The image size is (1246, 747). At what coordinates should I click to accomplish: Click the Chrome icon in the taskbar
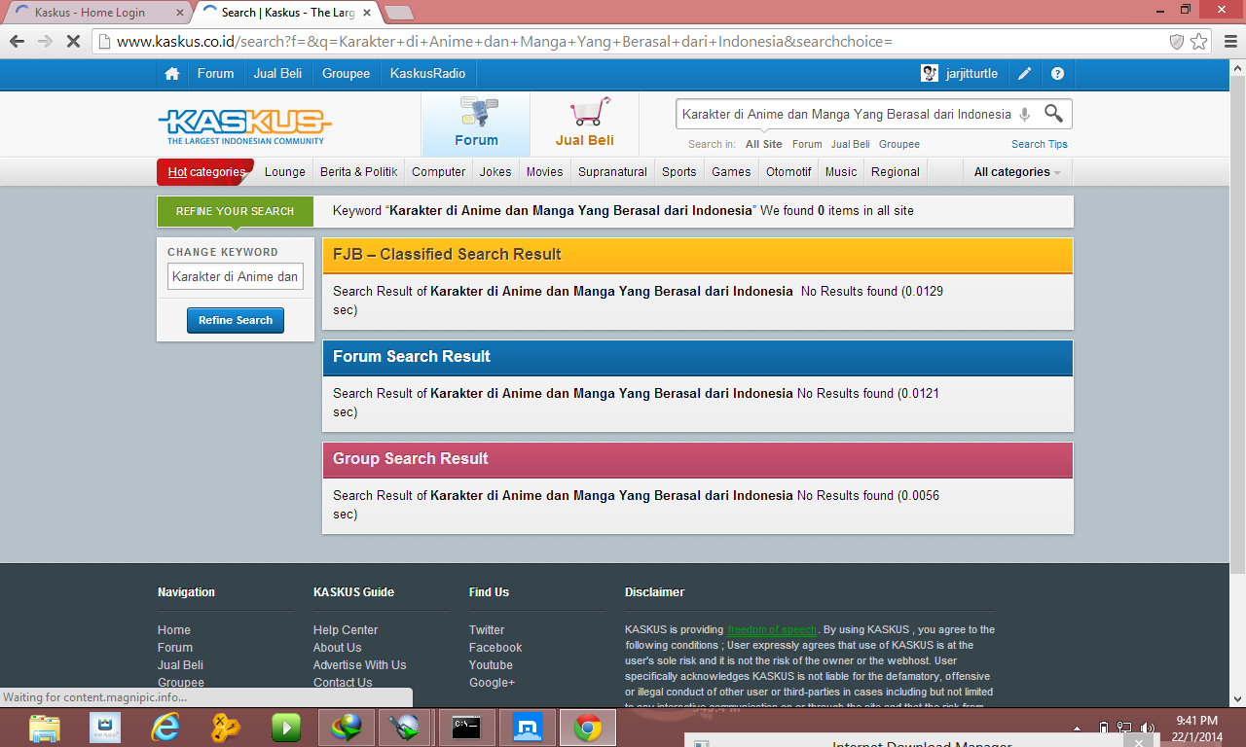[587, 728]
